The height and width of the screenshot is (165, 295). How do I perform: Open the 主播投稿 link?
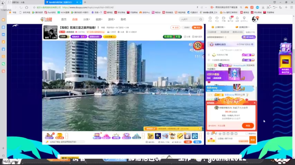point(218,27)
